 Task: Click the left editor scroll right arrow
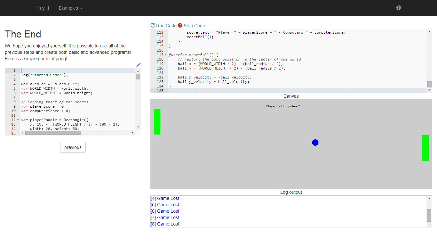[132, 133]
